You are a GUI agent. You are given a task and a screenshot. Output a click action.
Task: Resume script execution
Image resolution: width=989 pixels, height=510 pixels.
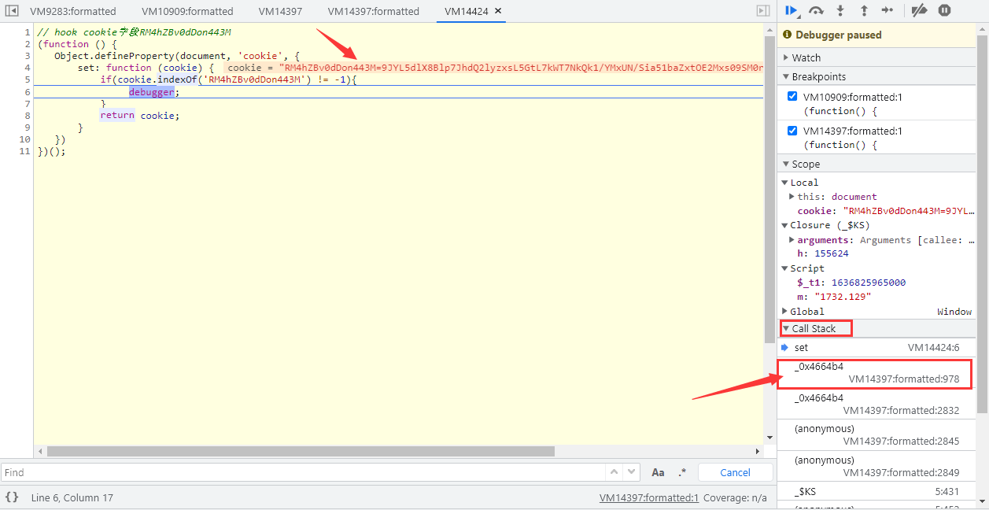tap(791, 11)
